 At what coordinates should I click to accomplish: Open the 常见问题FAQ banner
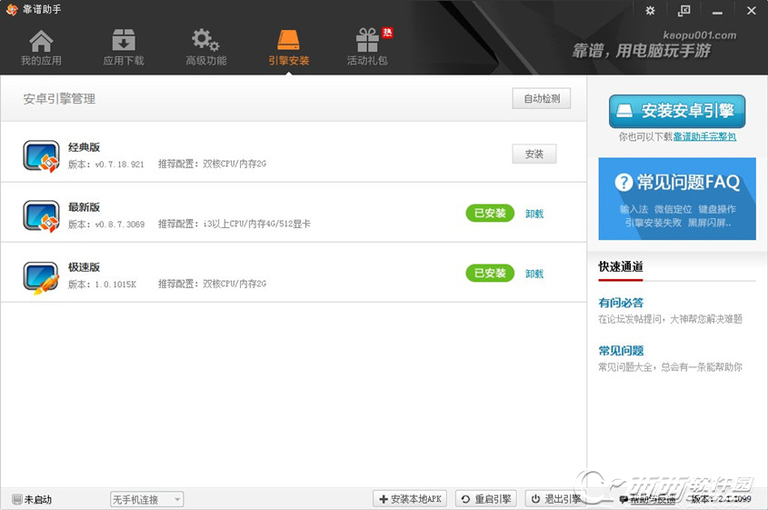677,198
